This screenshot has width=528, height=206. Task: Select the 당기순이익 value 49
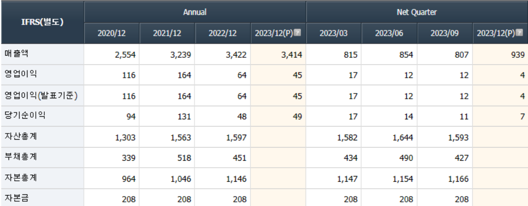[297, 117]
